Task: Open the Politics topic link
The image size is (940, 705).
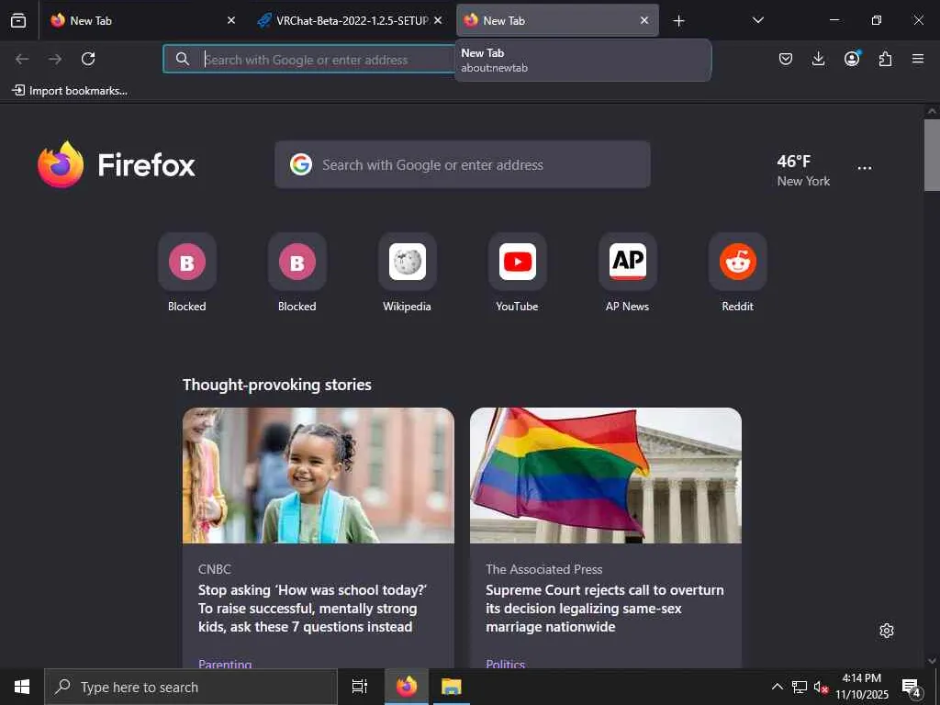Action: coord(506,663)
